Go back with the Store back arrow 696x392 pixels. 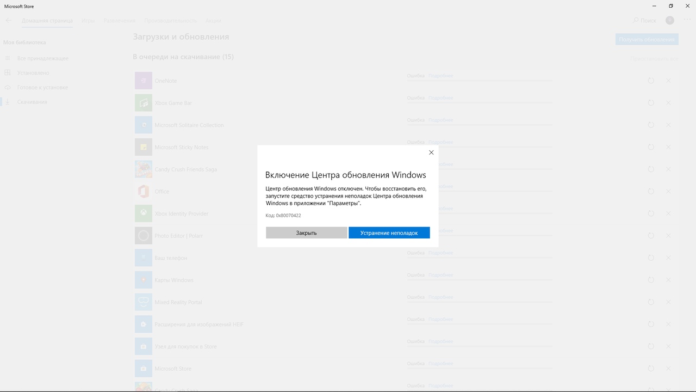click(x=9, y=21)
